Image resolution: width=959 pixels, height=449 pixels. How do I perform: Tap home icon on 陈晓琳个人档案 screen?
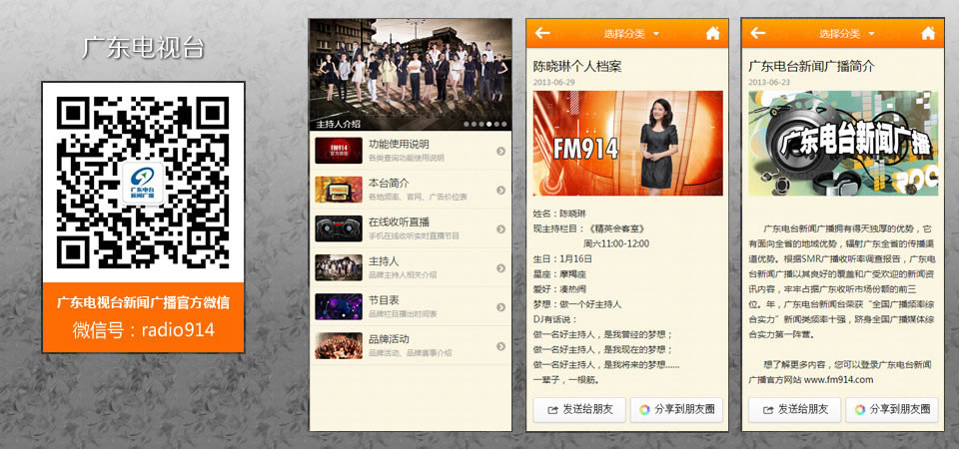712,33
